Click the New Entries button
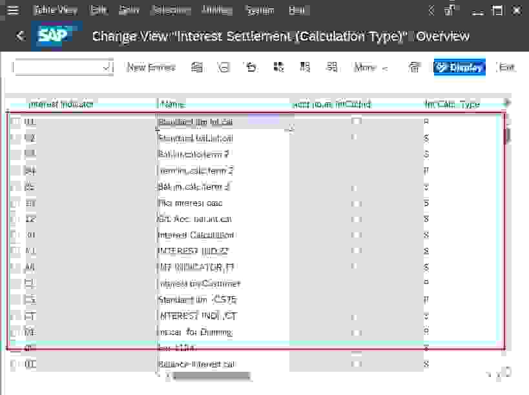This screenshot has width=529, height=395. point(150,67)
